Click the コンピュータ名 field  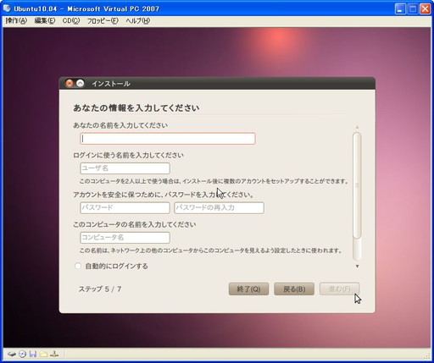coord(125,238)
